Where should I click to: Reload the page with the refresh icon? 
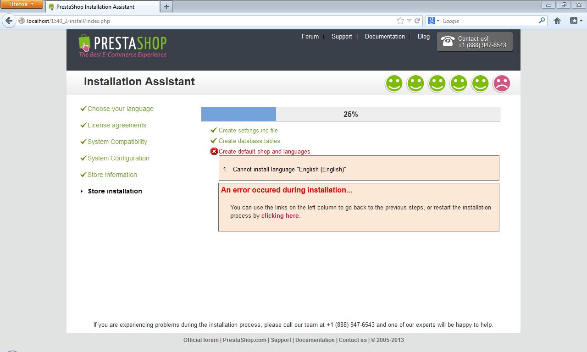pos(417,21)
